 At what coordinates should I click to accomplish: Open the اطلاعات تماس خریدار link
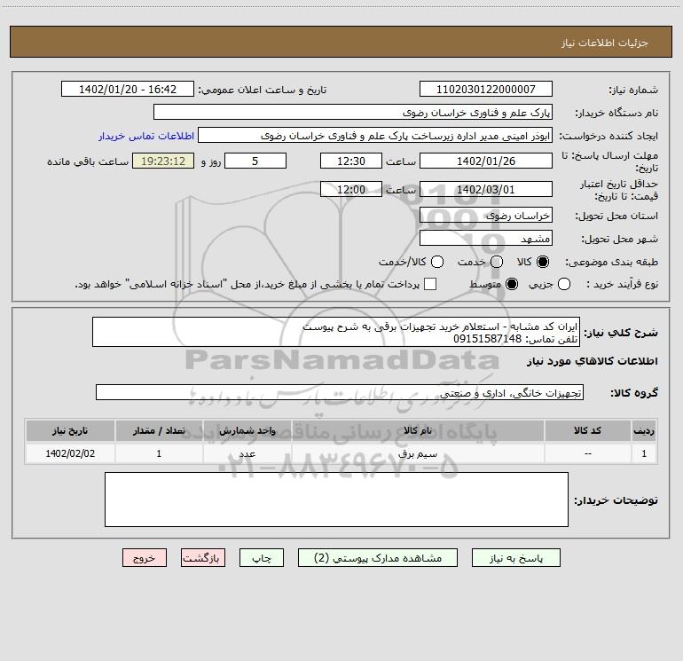[146, 136]
